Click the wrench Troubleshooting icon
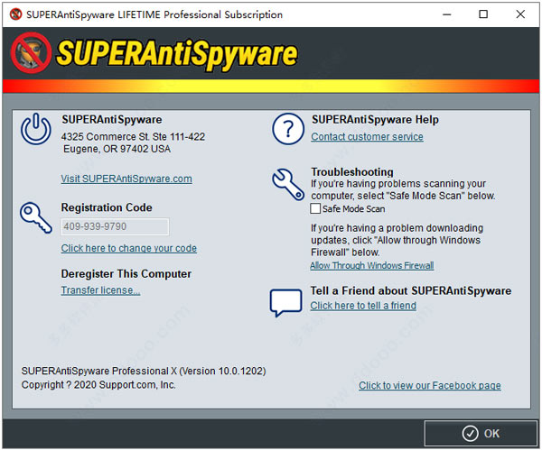Image resolution: width=542 pixels, height=450 pixels. 288,184
